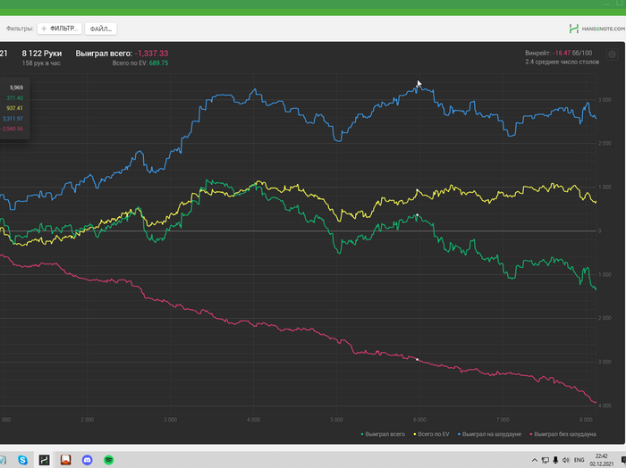626x468 pixels.
Task: Click the ФАЙЛ filter button
Action: pos(100,29)
